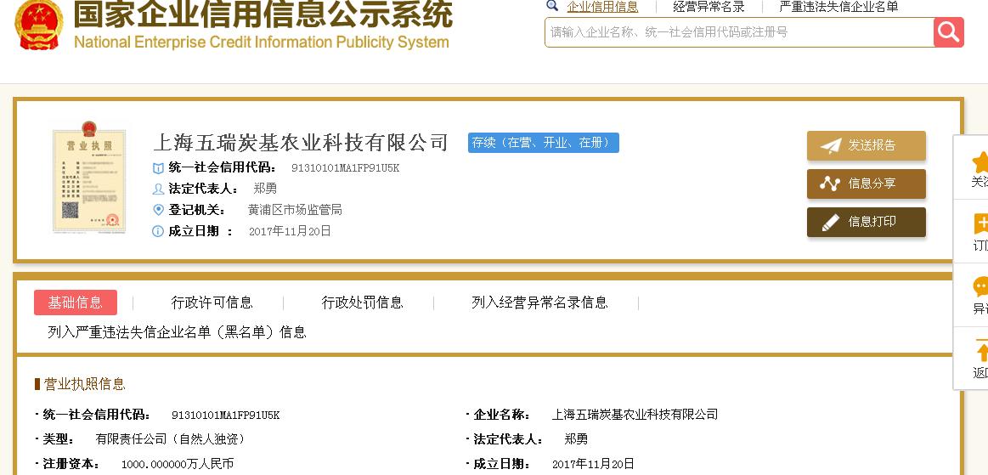Click the national emblem logo

coord(38,25)
